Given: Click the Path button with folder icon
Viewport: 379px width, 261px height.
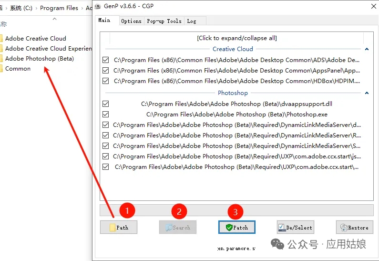Looking at the screenshot, I should coord(119,228).
